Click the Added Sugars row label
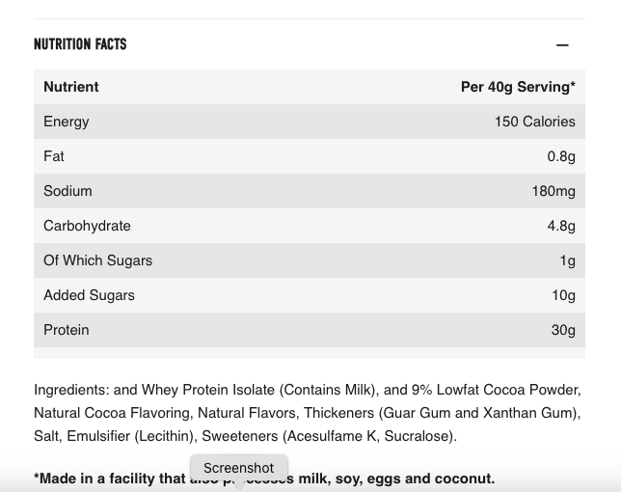Viewport: 621px width, 492px height. coord(89,295)
